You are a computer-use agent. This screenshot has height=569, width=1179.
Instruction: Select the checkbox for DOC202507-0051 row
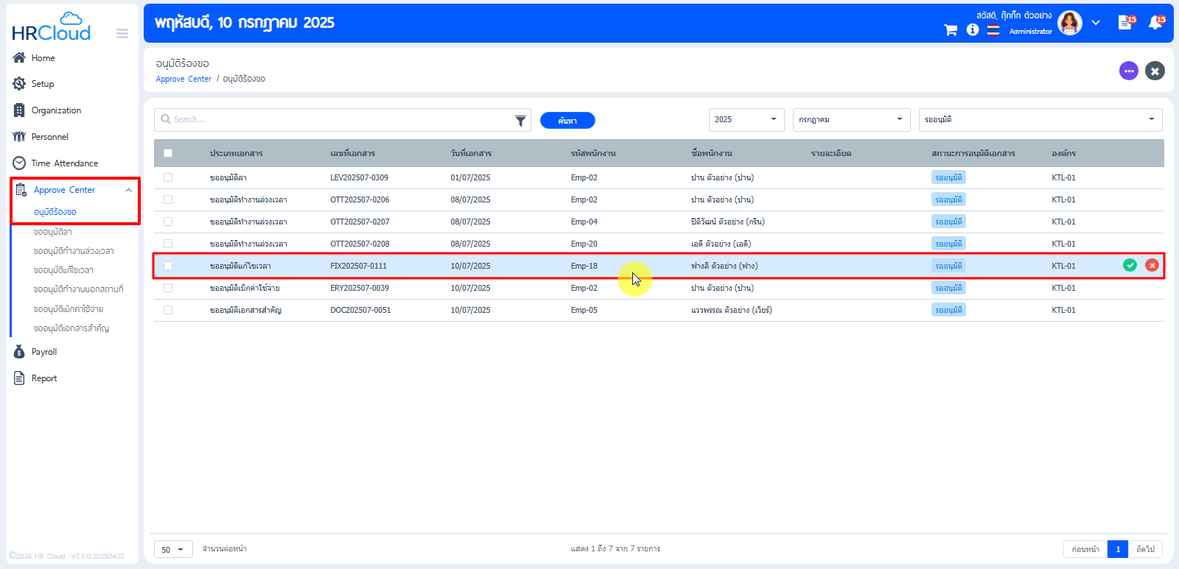pos(168,310)
